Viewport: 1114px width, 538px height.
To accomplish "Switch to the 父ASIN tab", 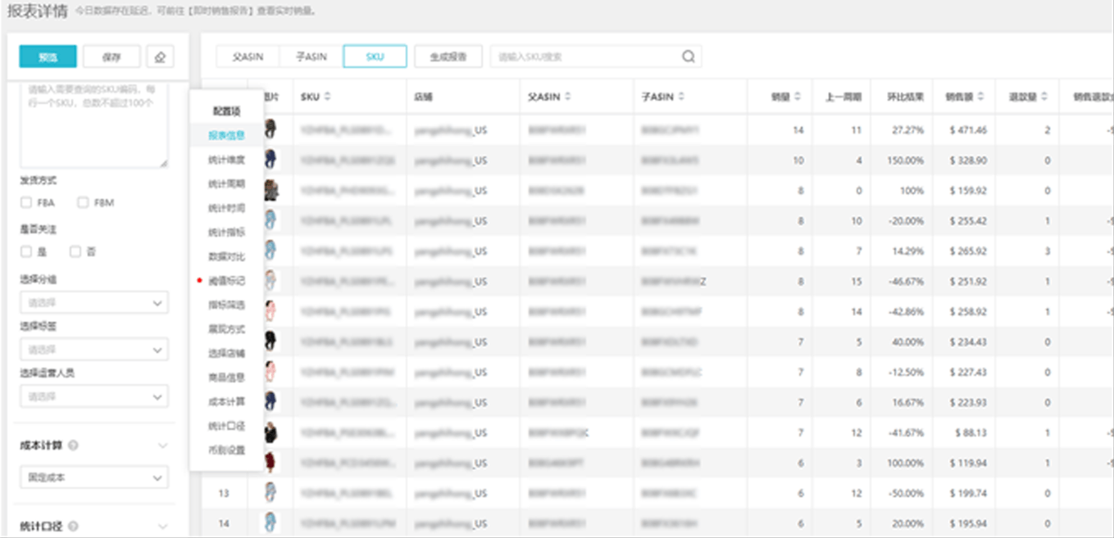I will click(248, 57).
